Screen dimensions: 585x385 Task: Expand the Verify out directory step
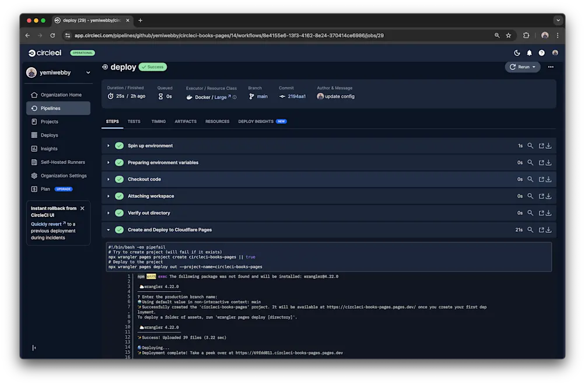108,212
